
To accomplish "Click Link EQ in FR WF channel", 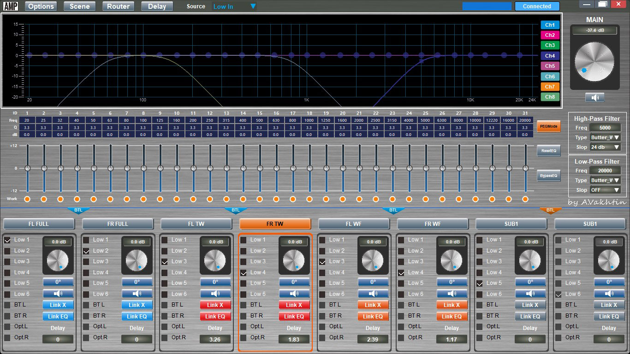I will (x=452, y=317).
